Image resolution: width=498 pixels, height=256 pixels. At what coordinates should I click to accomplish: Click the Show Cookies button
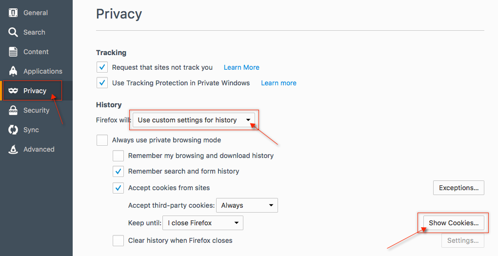(454, 223)
